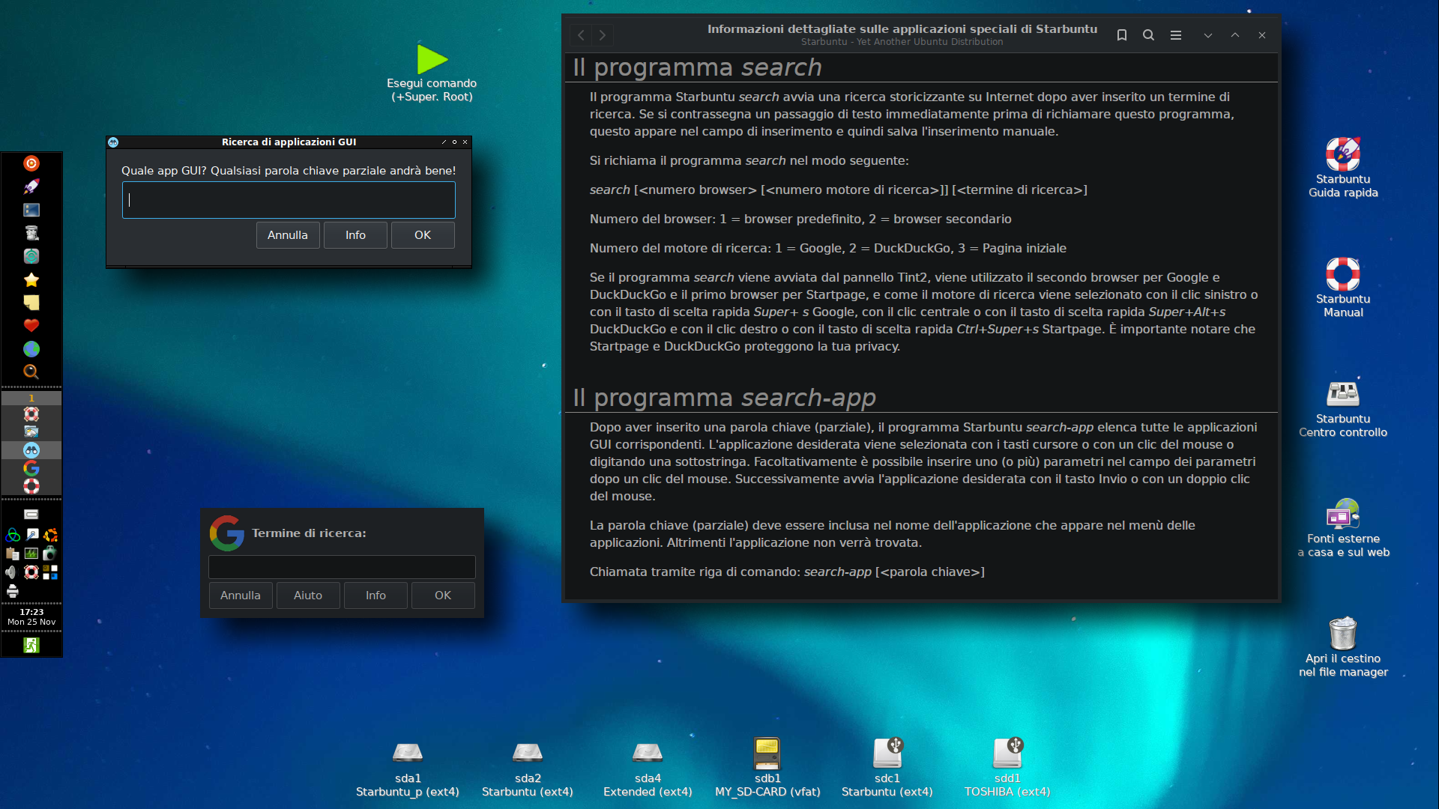Open the sda4 Extended drive icon
The height and width of the screenshot is (809, 1439).
point(648,753)
